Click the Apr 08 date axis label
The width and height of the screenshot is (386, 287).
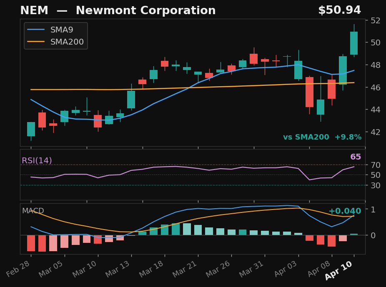319,269
